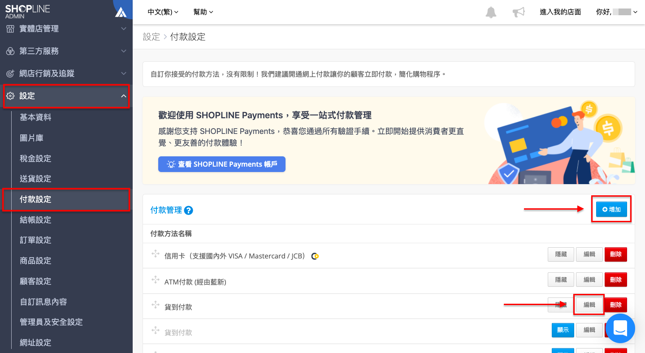The width and height of the screenshot is (645, 353).
Task: Open 顧客設定 in the sidebar
Action: [35, 281]
